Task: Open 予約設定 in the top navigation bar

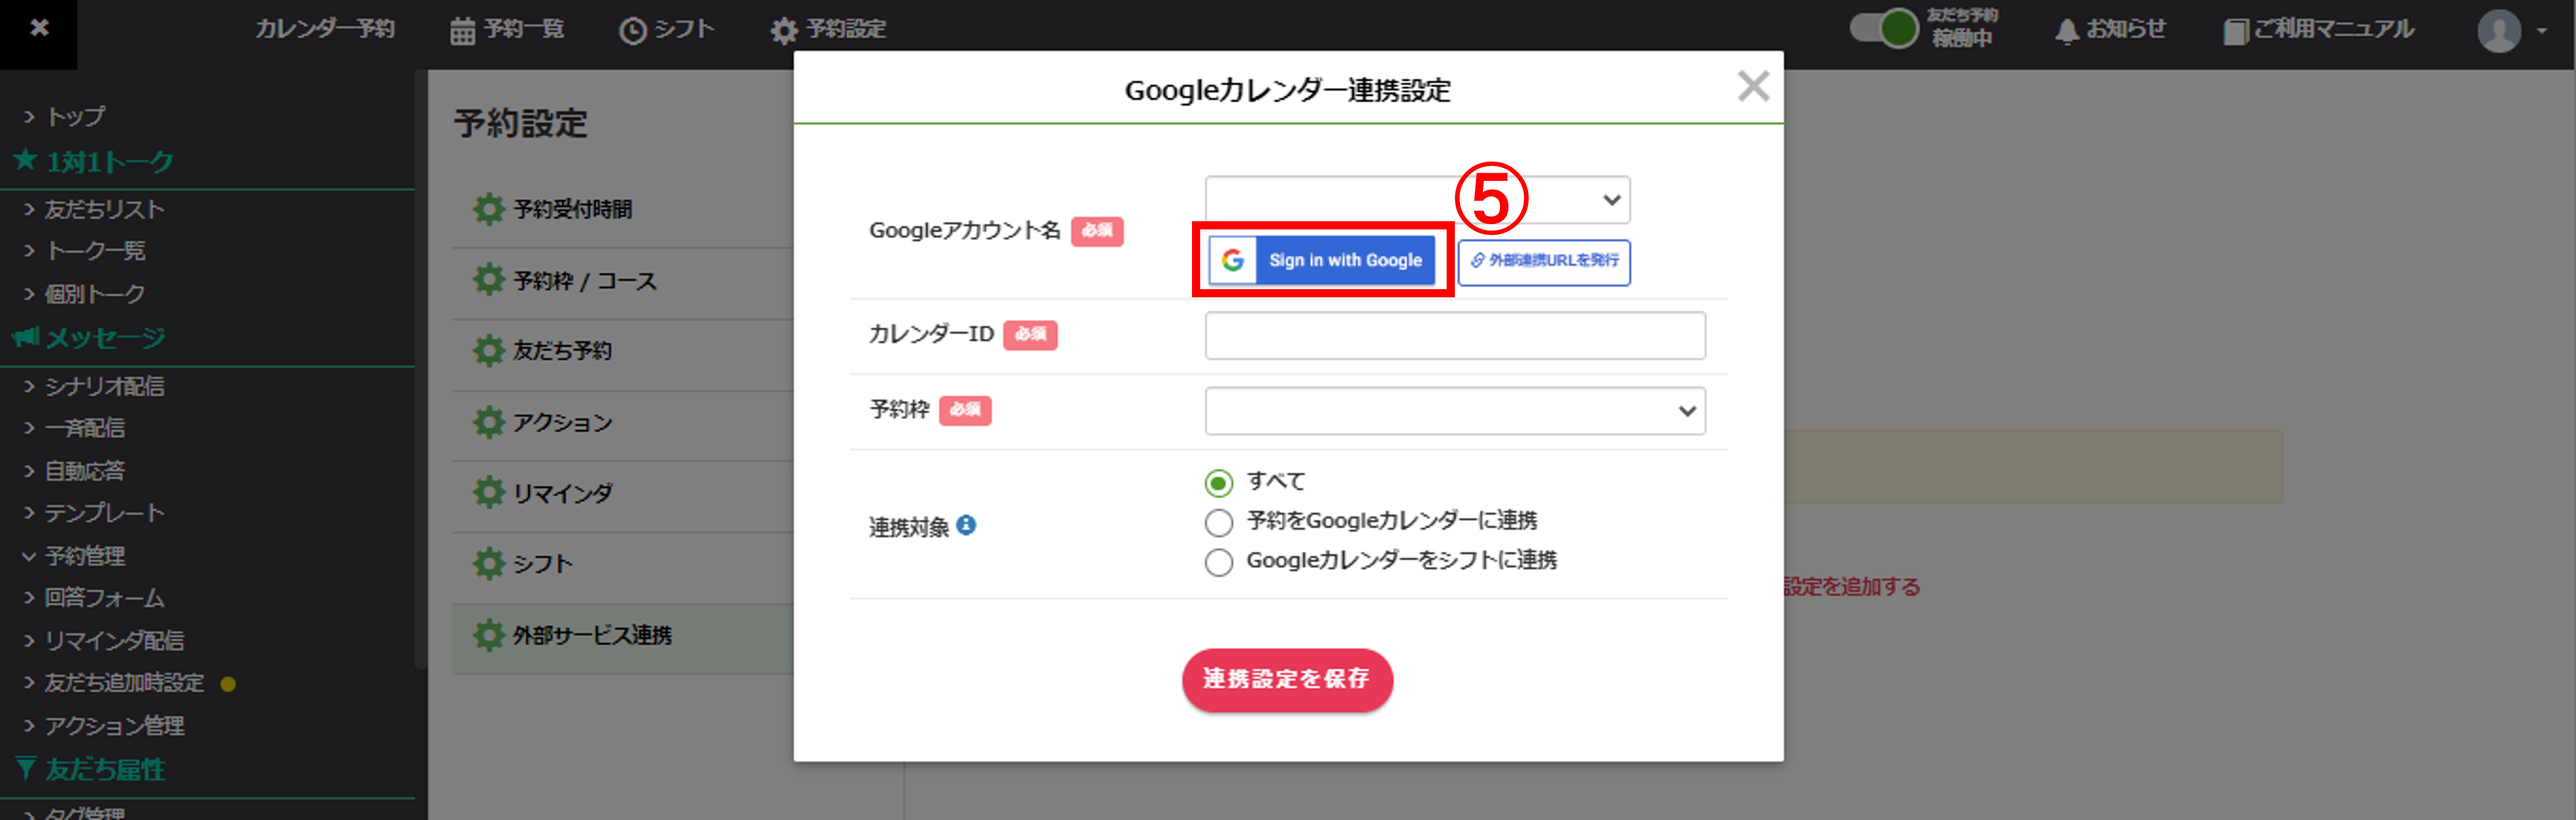Action: click(x=828, y=29)
